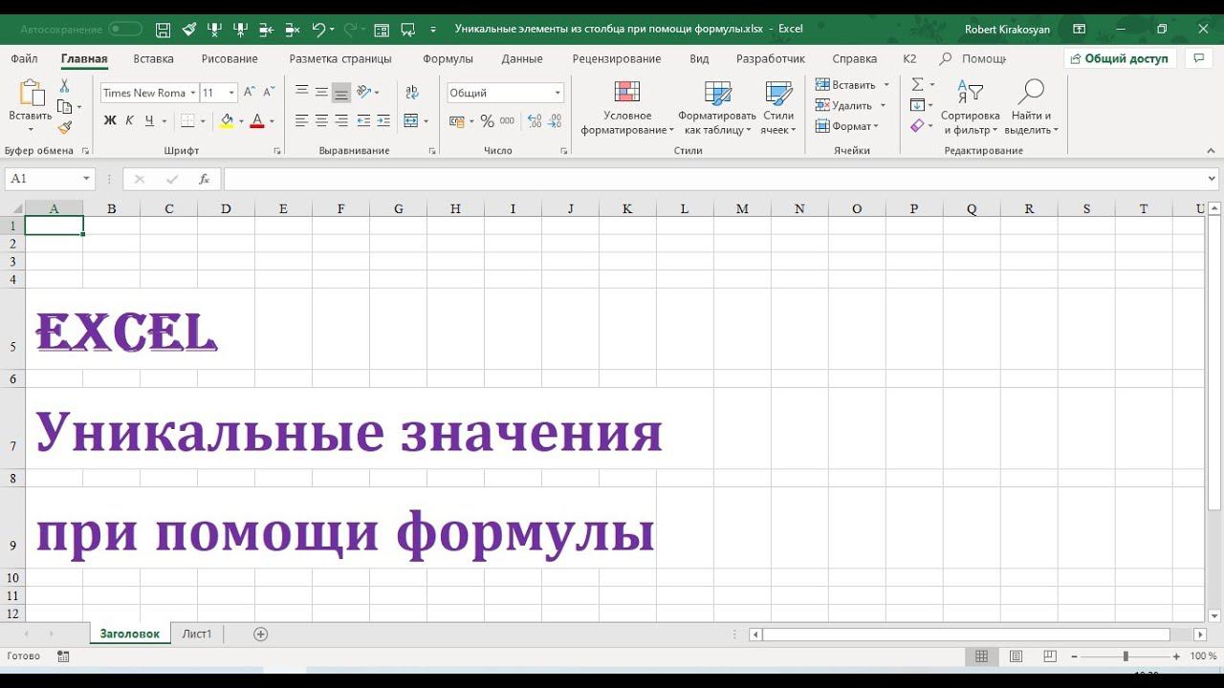Switch to the Вставка ribbon tab

[x=154, y=59]
